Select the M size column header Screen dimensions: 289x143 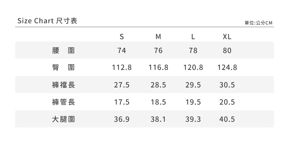tap(158, 37)
